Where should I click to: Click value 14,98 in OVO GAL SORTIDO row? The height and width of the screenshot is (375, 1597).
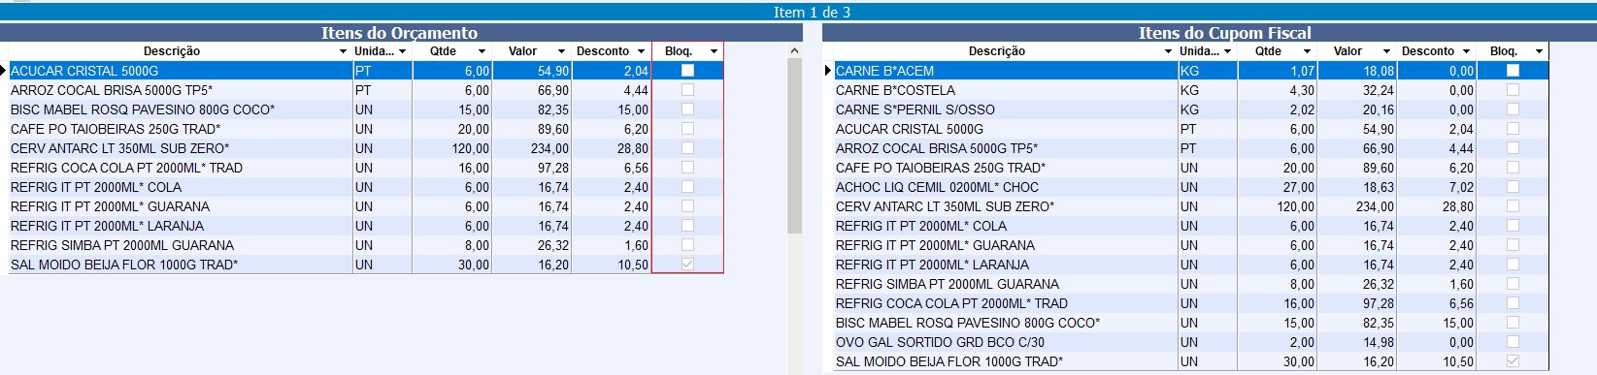(x=1378, y=342)
